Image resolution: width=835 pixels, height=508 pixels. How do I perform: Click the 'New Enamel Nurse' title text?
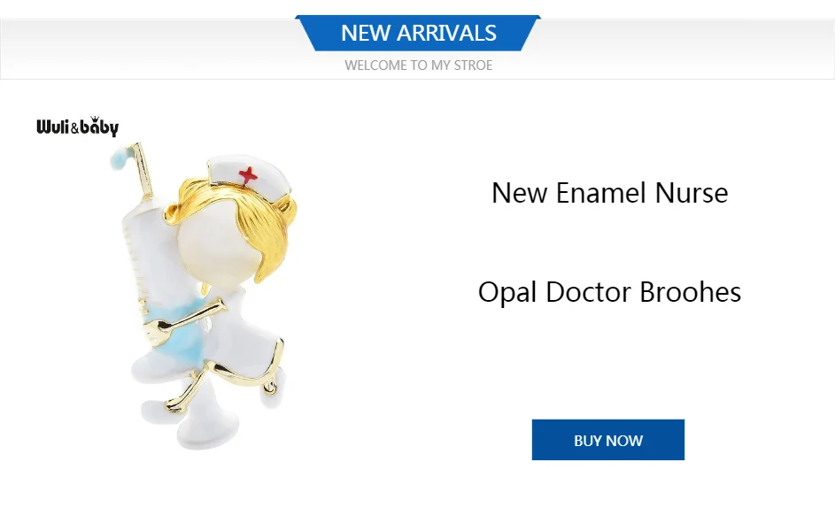coord(609,193)
